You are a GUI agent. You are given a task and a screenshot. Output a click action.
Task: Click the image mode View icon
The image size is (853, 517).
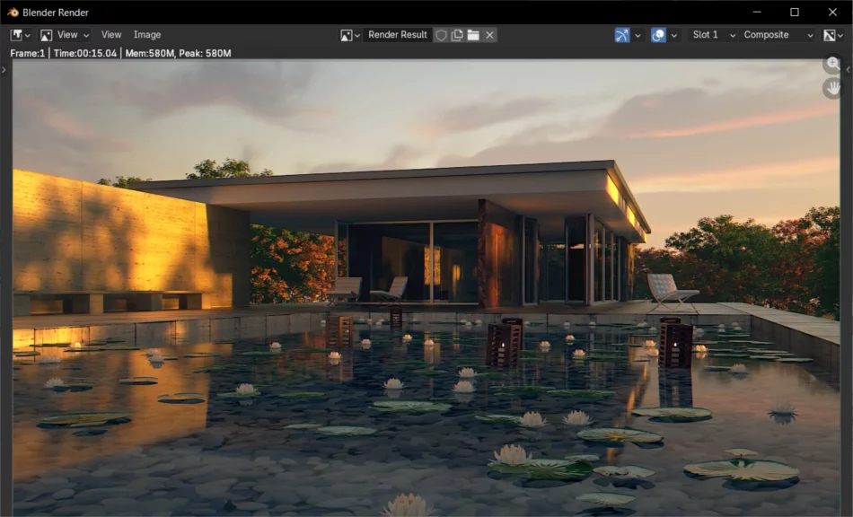[x=47, y=35]
